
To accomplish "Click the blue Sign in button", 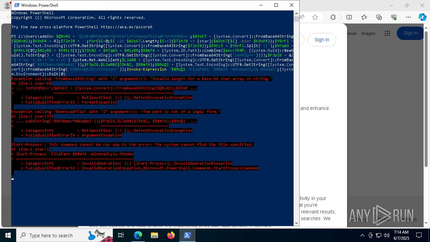I will 411,33.
